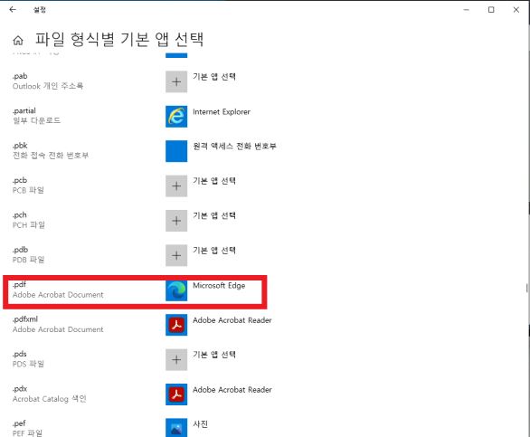Viewport: 530px width, 437px height.
Task: Select the .pdfxml extension text
Action: [25, 319]
